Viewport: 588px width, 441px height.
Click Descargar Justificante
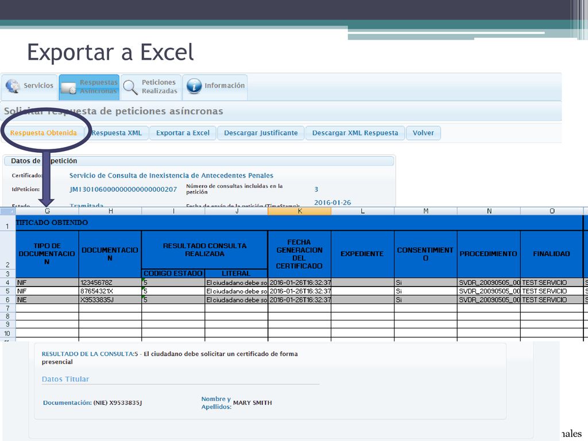pyautogui.click(x=261, y=133)
